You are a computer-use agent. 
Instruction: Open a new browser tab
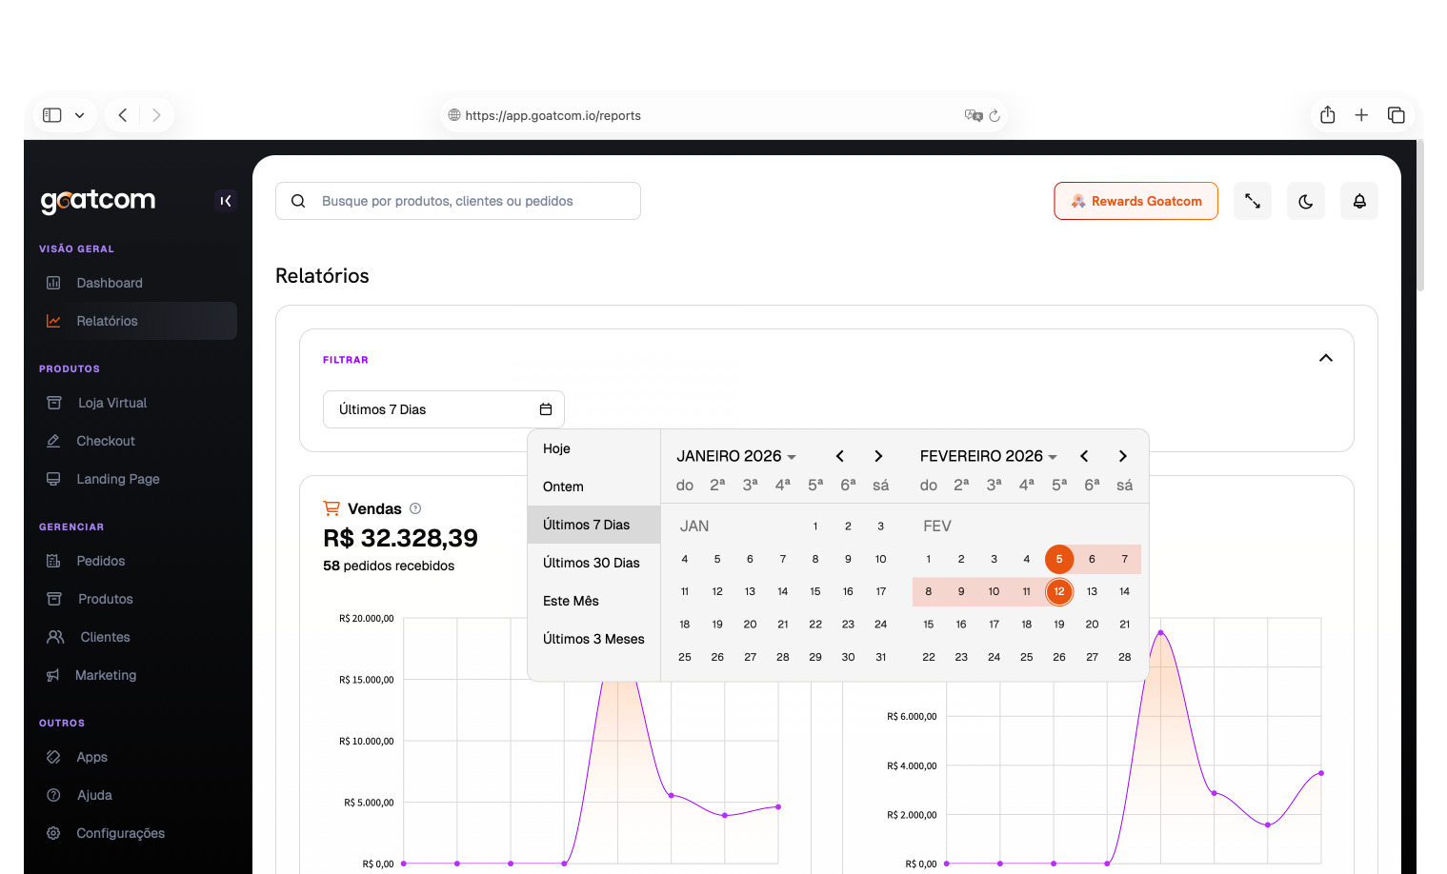point(1361,115)
